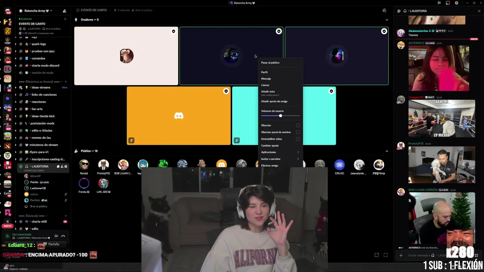Screen dimensions: 484x272
Task: Enter fullscreen with the expand icon
Action: point(386,255)
